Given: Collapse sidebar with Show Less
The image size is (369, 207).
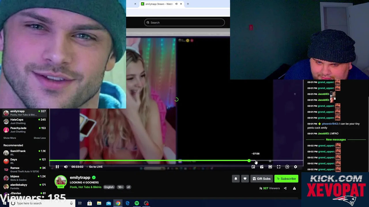Looking at the screenshot, I should point(39,138).
